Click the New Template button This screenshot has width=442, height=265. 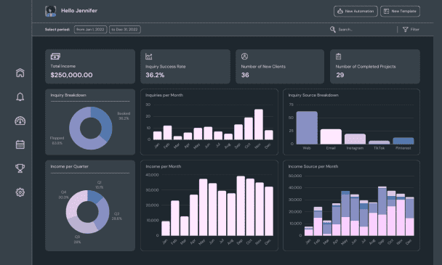point(400,12)
